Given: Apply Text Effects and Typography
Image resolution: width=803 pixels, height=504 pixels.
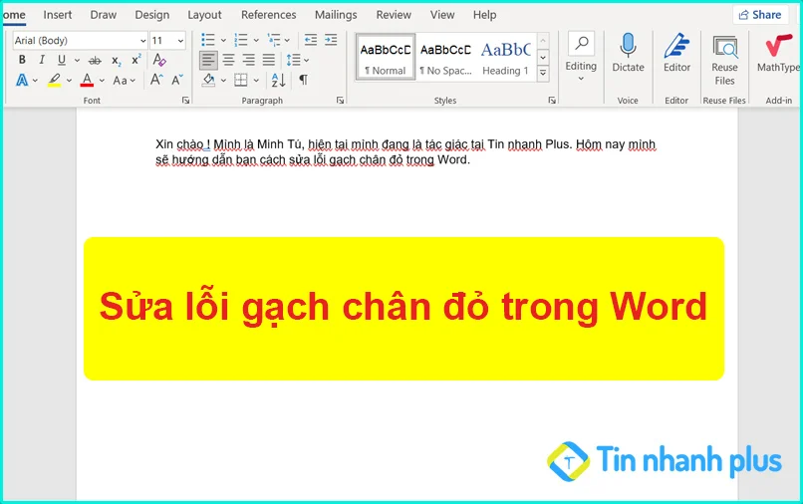Looking at the screenshot, I should tap(22, 80).
